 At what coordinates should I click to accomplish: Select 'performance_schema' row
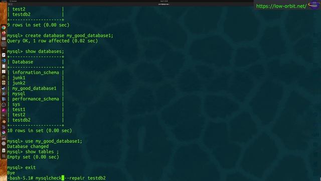(36, 99)
